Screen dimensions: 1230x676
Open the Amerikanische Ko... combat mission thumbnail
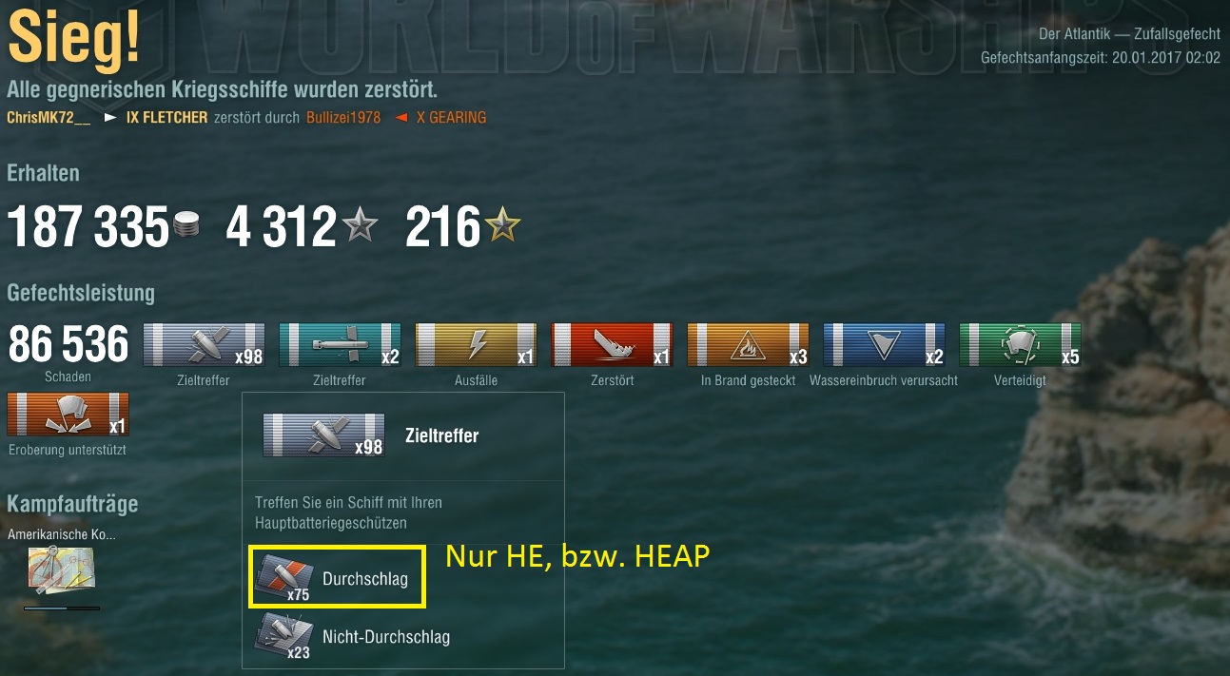62,570
